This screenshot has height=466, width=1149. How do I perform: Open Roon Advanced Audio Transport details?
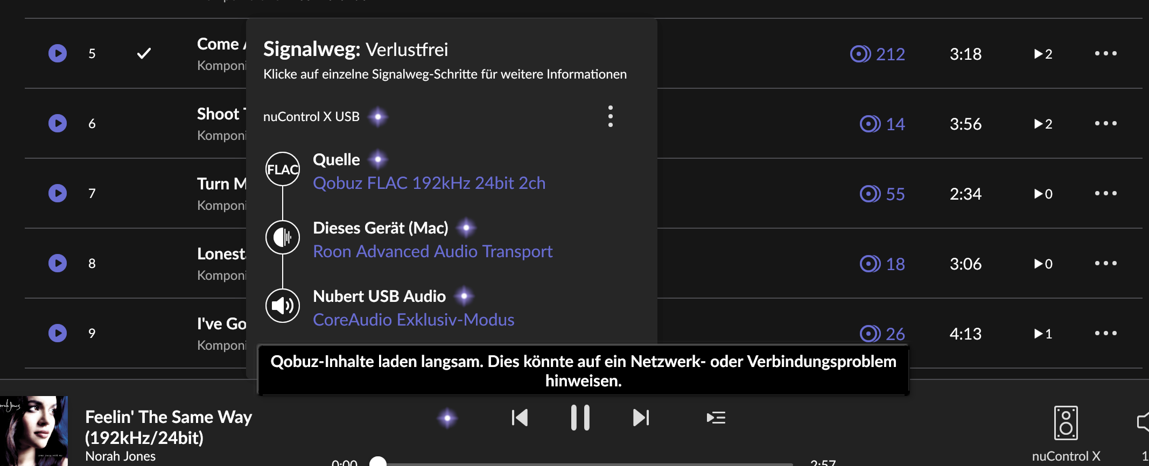coord(433,251)
